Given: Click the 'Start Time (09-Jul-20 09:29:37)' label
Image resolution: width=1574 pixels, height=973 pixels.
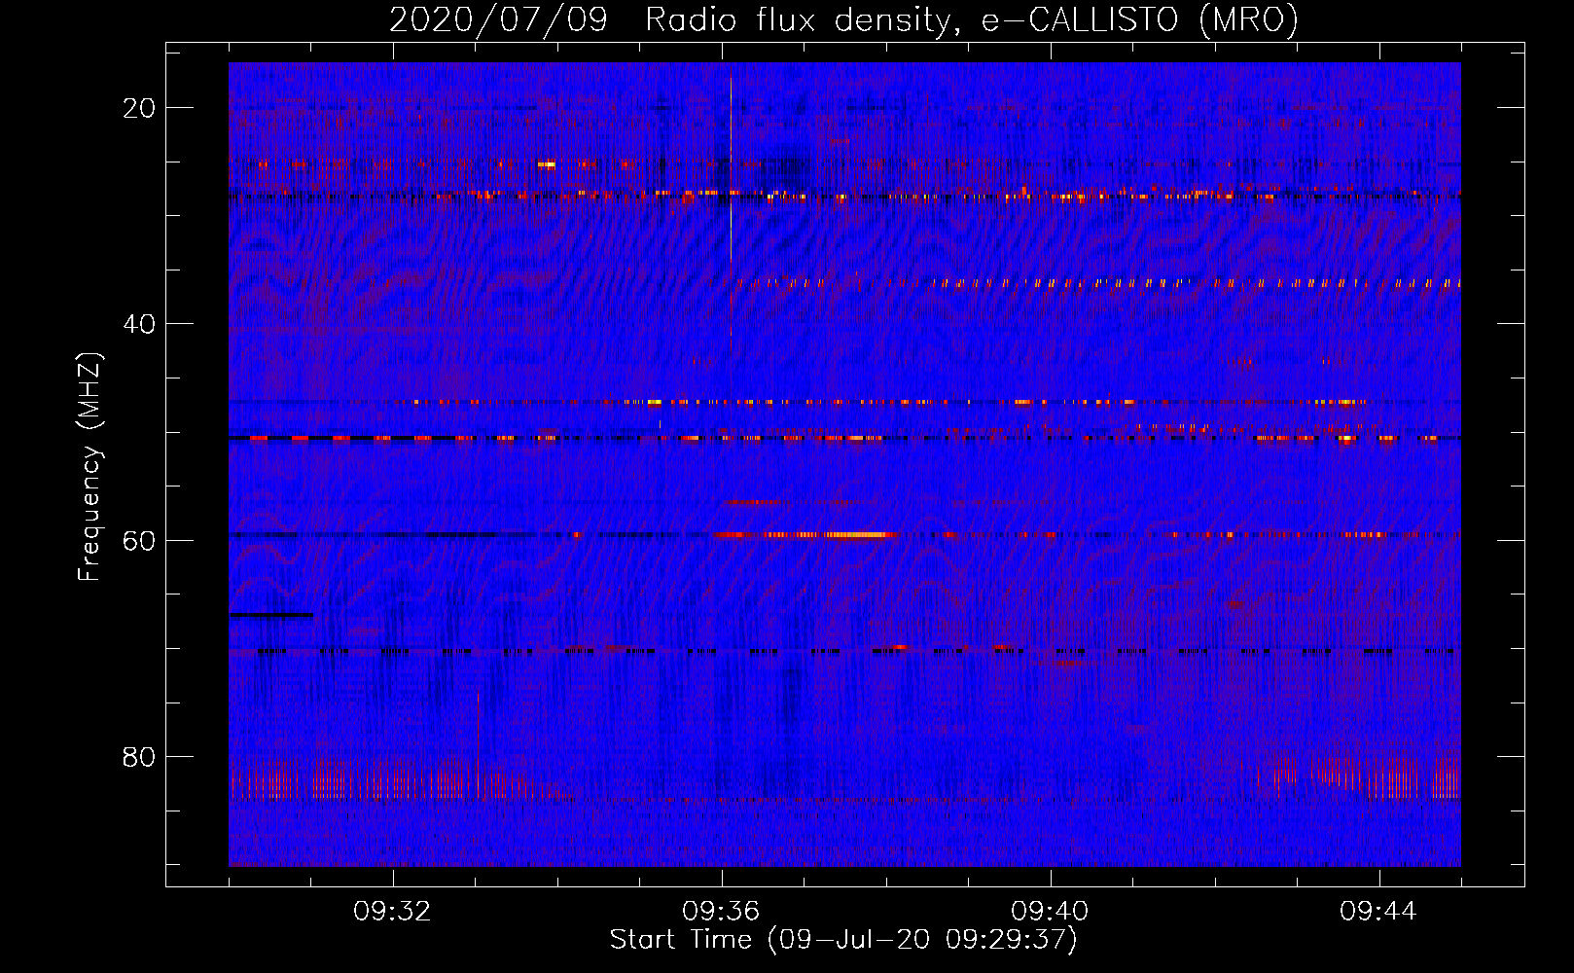Looking at the screenshot, I should [x=843, y=940].
